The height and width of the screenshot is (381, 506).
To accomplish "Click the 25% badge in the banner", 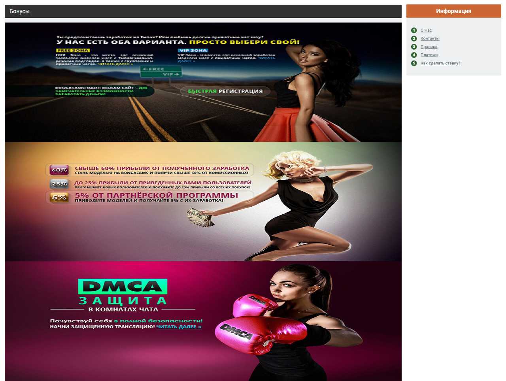I will 59,184.
